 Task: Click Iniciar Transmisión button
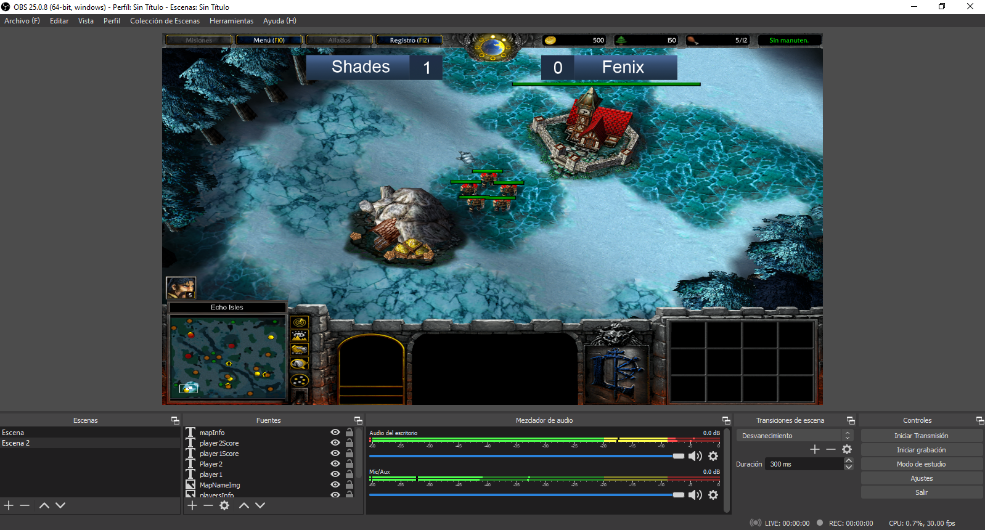[922, 436]
